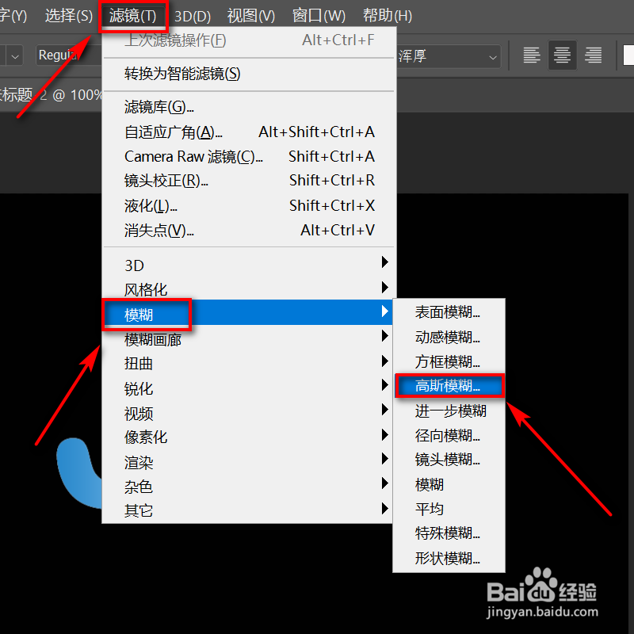Select 镜头模糊...
The image size is (634, 634).
pyautogui.click(x=449, y=460)
